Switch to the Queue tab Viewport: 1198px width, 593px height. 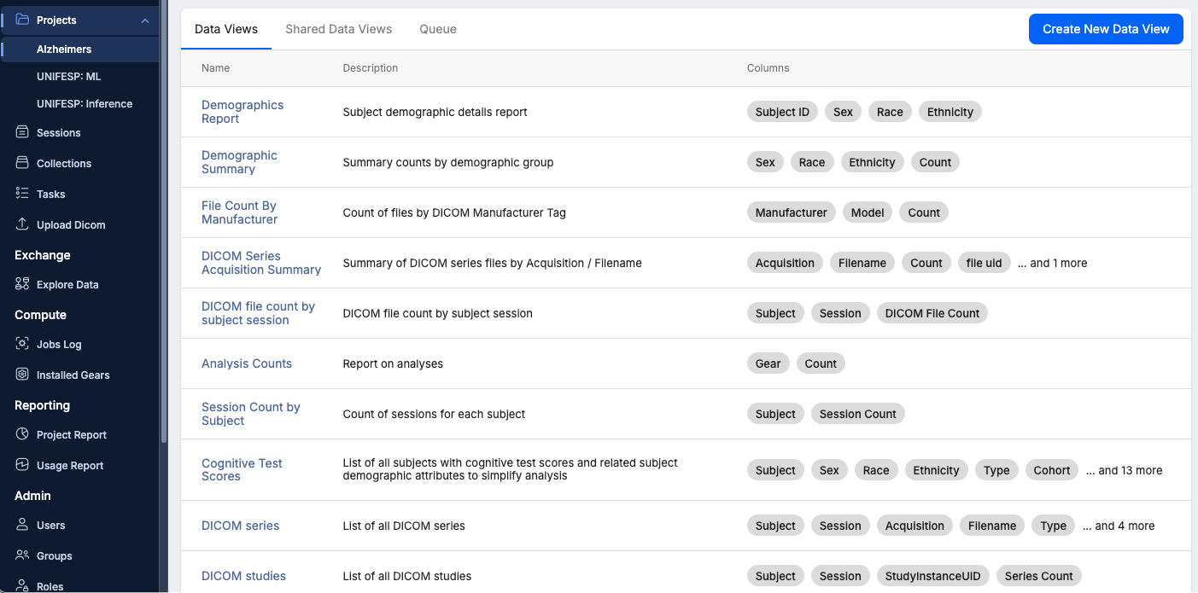(x=438, y=29)
